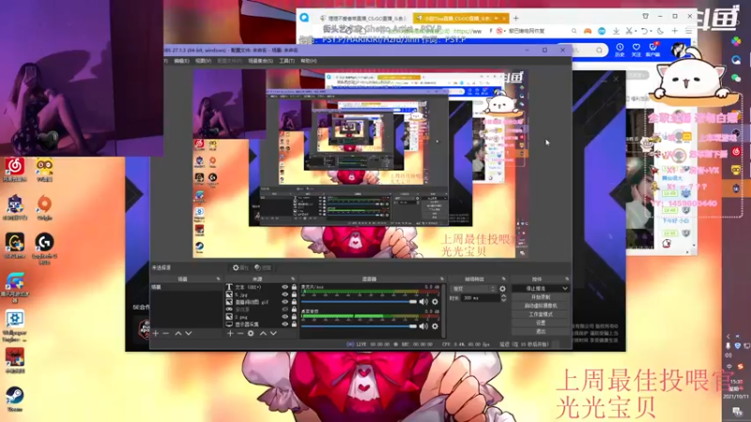The height and width of the screenshot is (422, 751).
Task: Hide the text (GDI+) source with its eye
Action: click(285, 287)
